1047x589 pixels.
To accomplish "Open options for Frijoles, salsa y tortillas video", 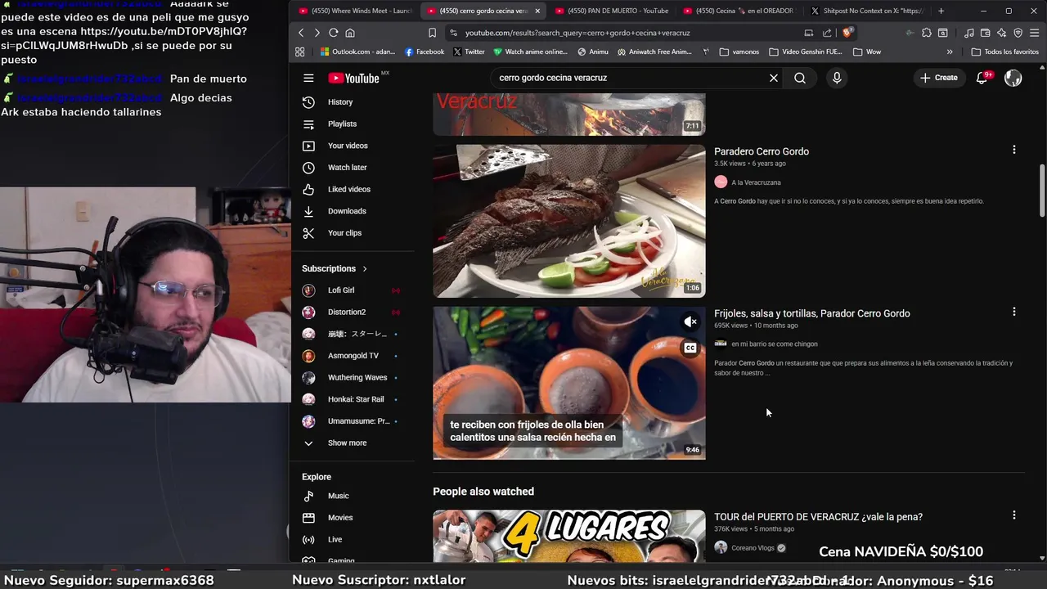I will 1013,312.
